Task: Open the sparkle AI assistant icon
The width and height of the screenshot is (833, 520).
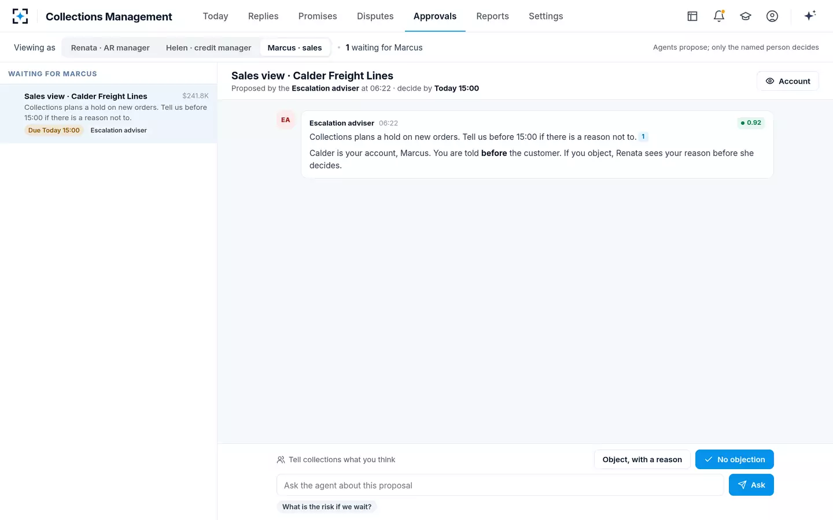Action: pos(810,16)
